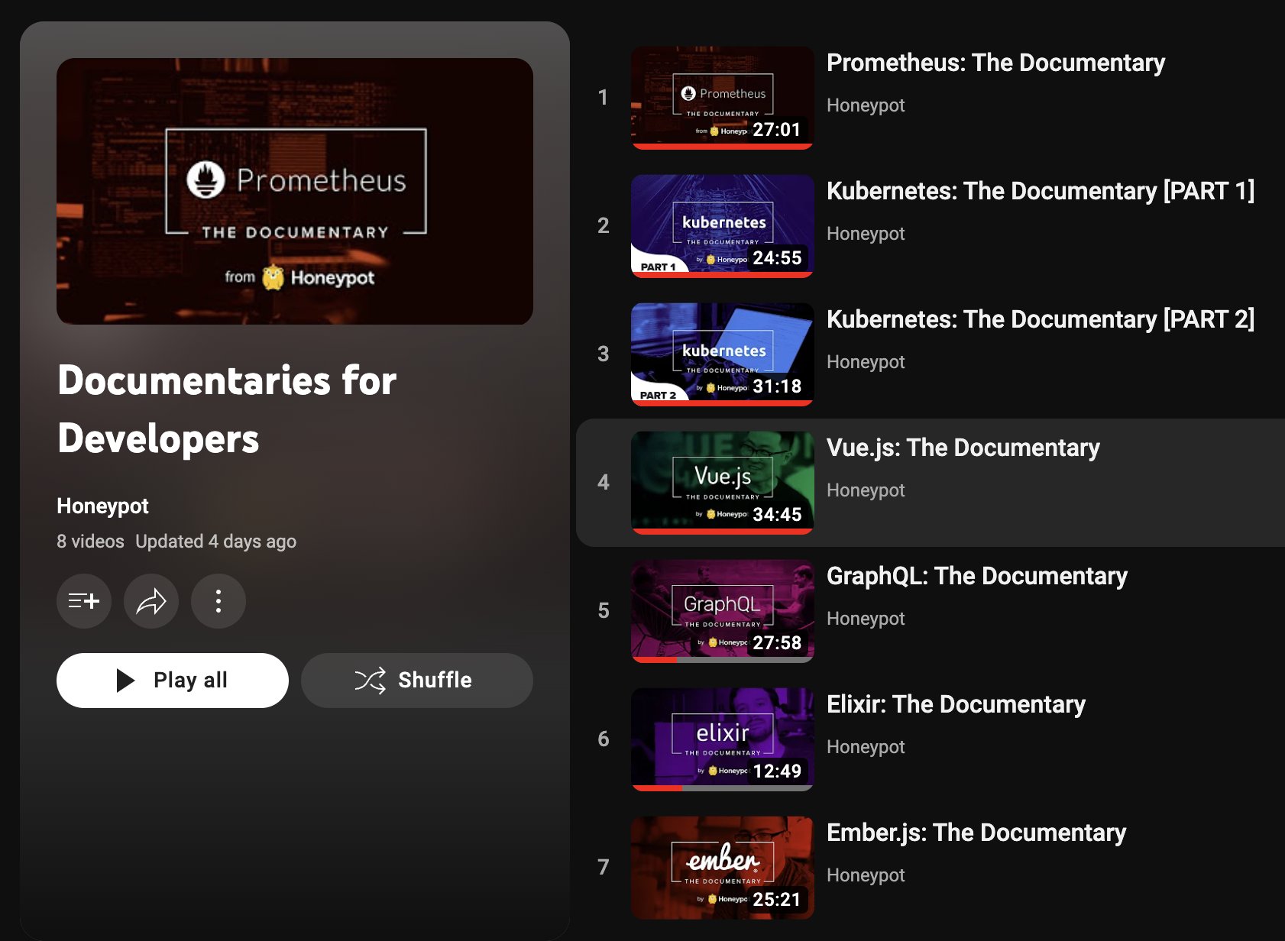Click index number 4 beside Vue.js video
The image size is (1285, 941).
603,483
